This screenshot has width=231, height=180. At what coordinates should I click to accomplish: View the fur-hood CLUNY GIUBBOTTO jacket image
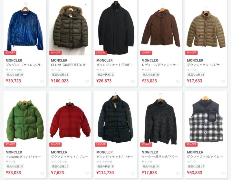click(x=70, y=28)
